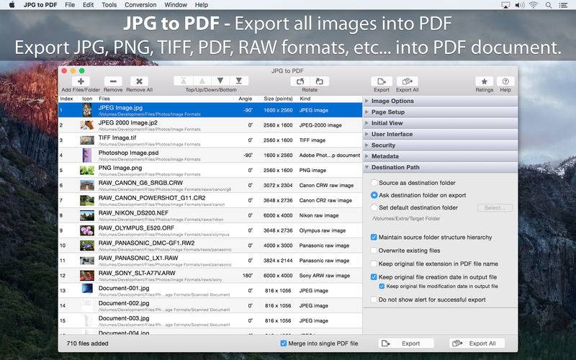This screenshot has width=576, height=360.
Task: Open the Edit menu
Action: click(88, 5)
